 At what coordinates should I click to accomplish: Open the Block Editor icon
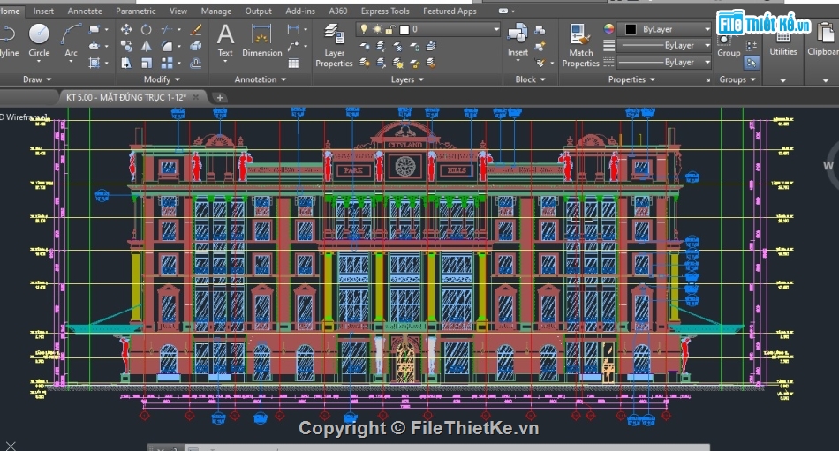[540, 47]
